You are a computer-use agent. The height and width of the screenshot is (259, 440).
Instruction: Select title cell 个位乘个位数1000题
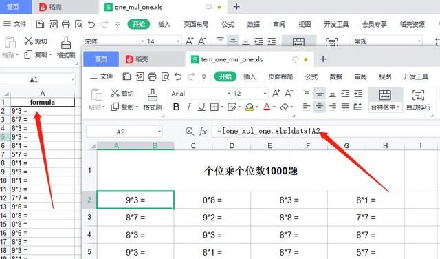tap(251, 170)
